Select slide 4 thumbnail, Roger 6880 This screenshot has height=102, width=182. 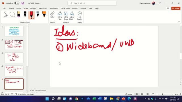tap(14, 71)
